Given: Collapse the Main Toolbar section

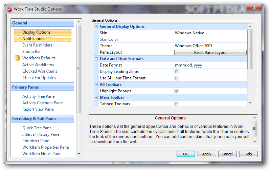Looking at the screenshot, I should coord(96,97).
